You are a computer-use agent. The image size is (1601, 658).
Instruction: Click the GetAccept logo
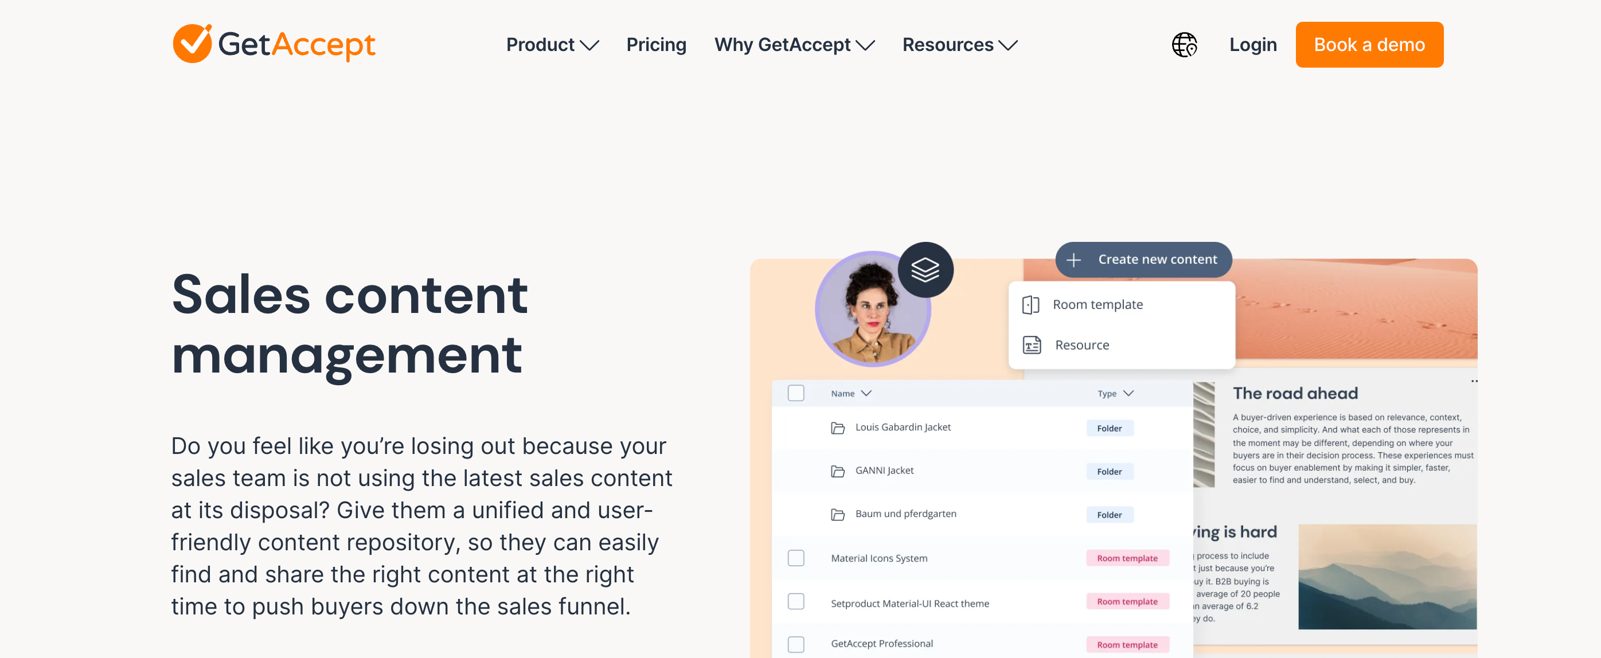tap(274, 44)
